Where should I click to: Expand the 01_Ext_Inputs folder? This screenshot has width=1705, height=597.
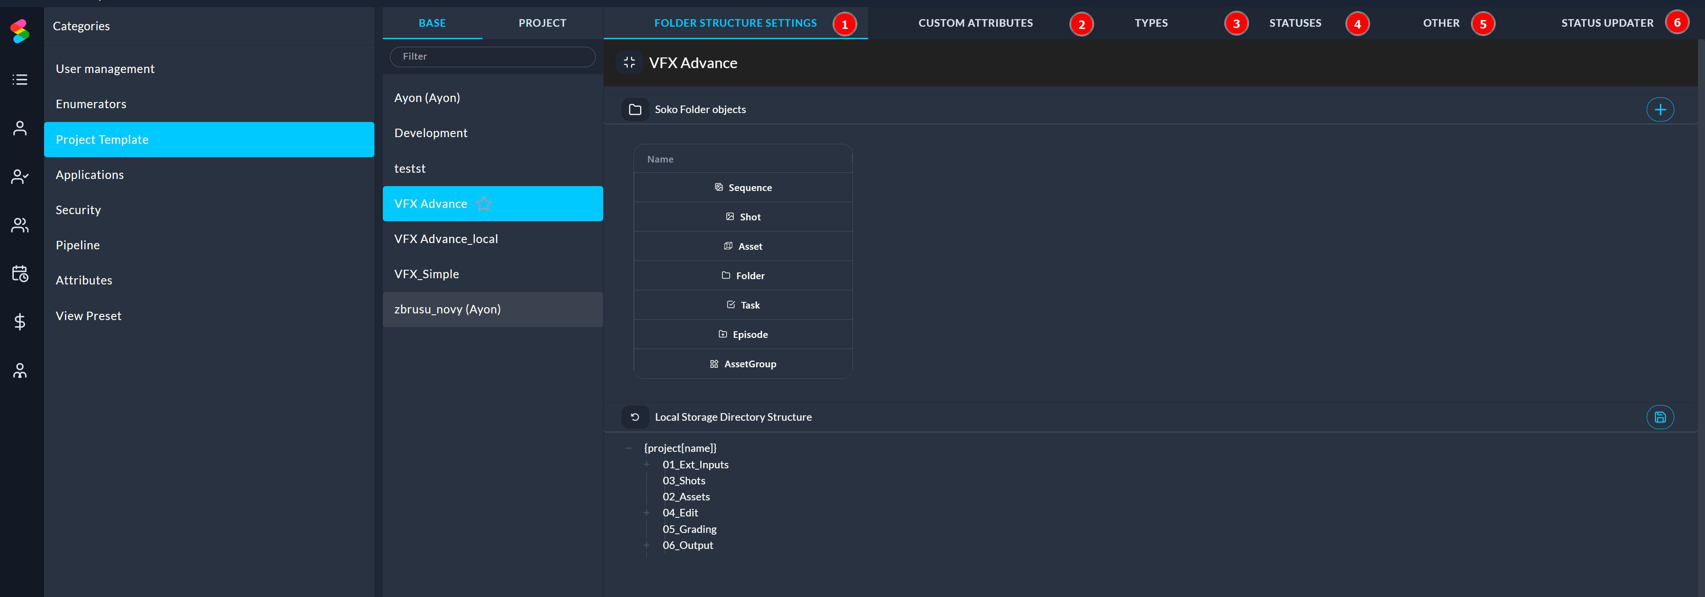(x=647, y=465)
